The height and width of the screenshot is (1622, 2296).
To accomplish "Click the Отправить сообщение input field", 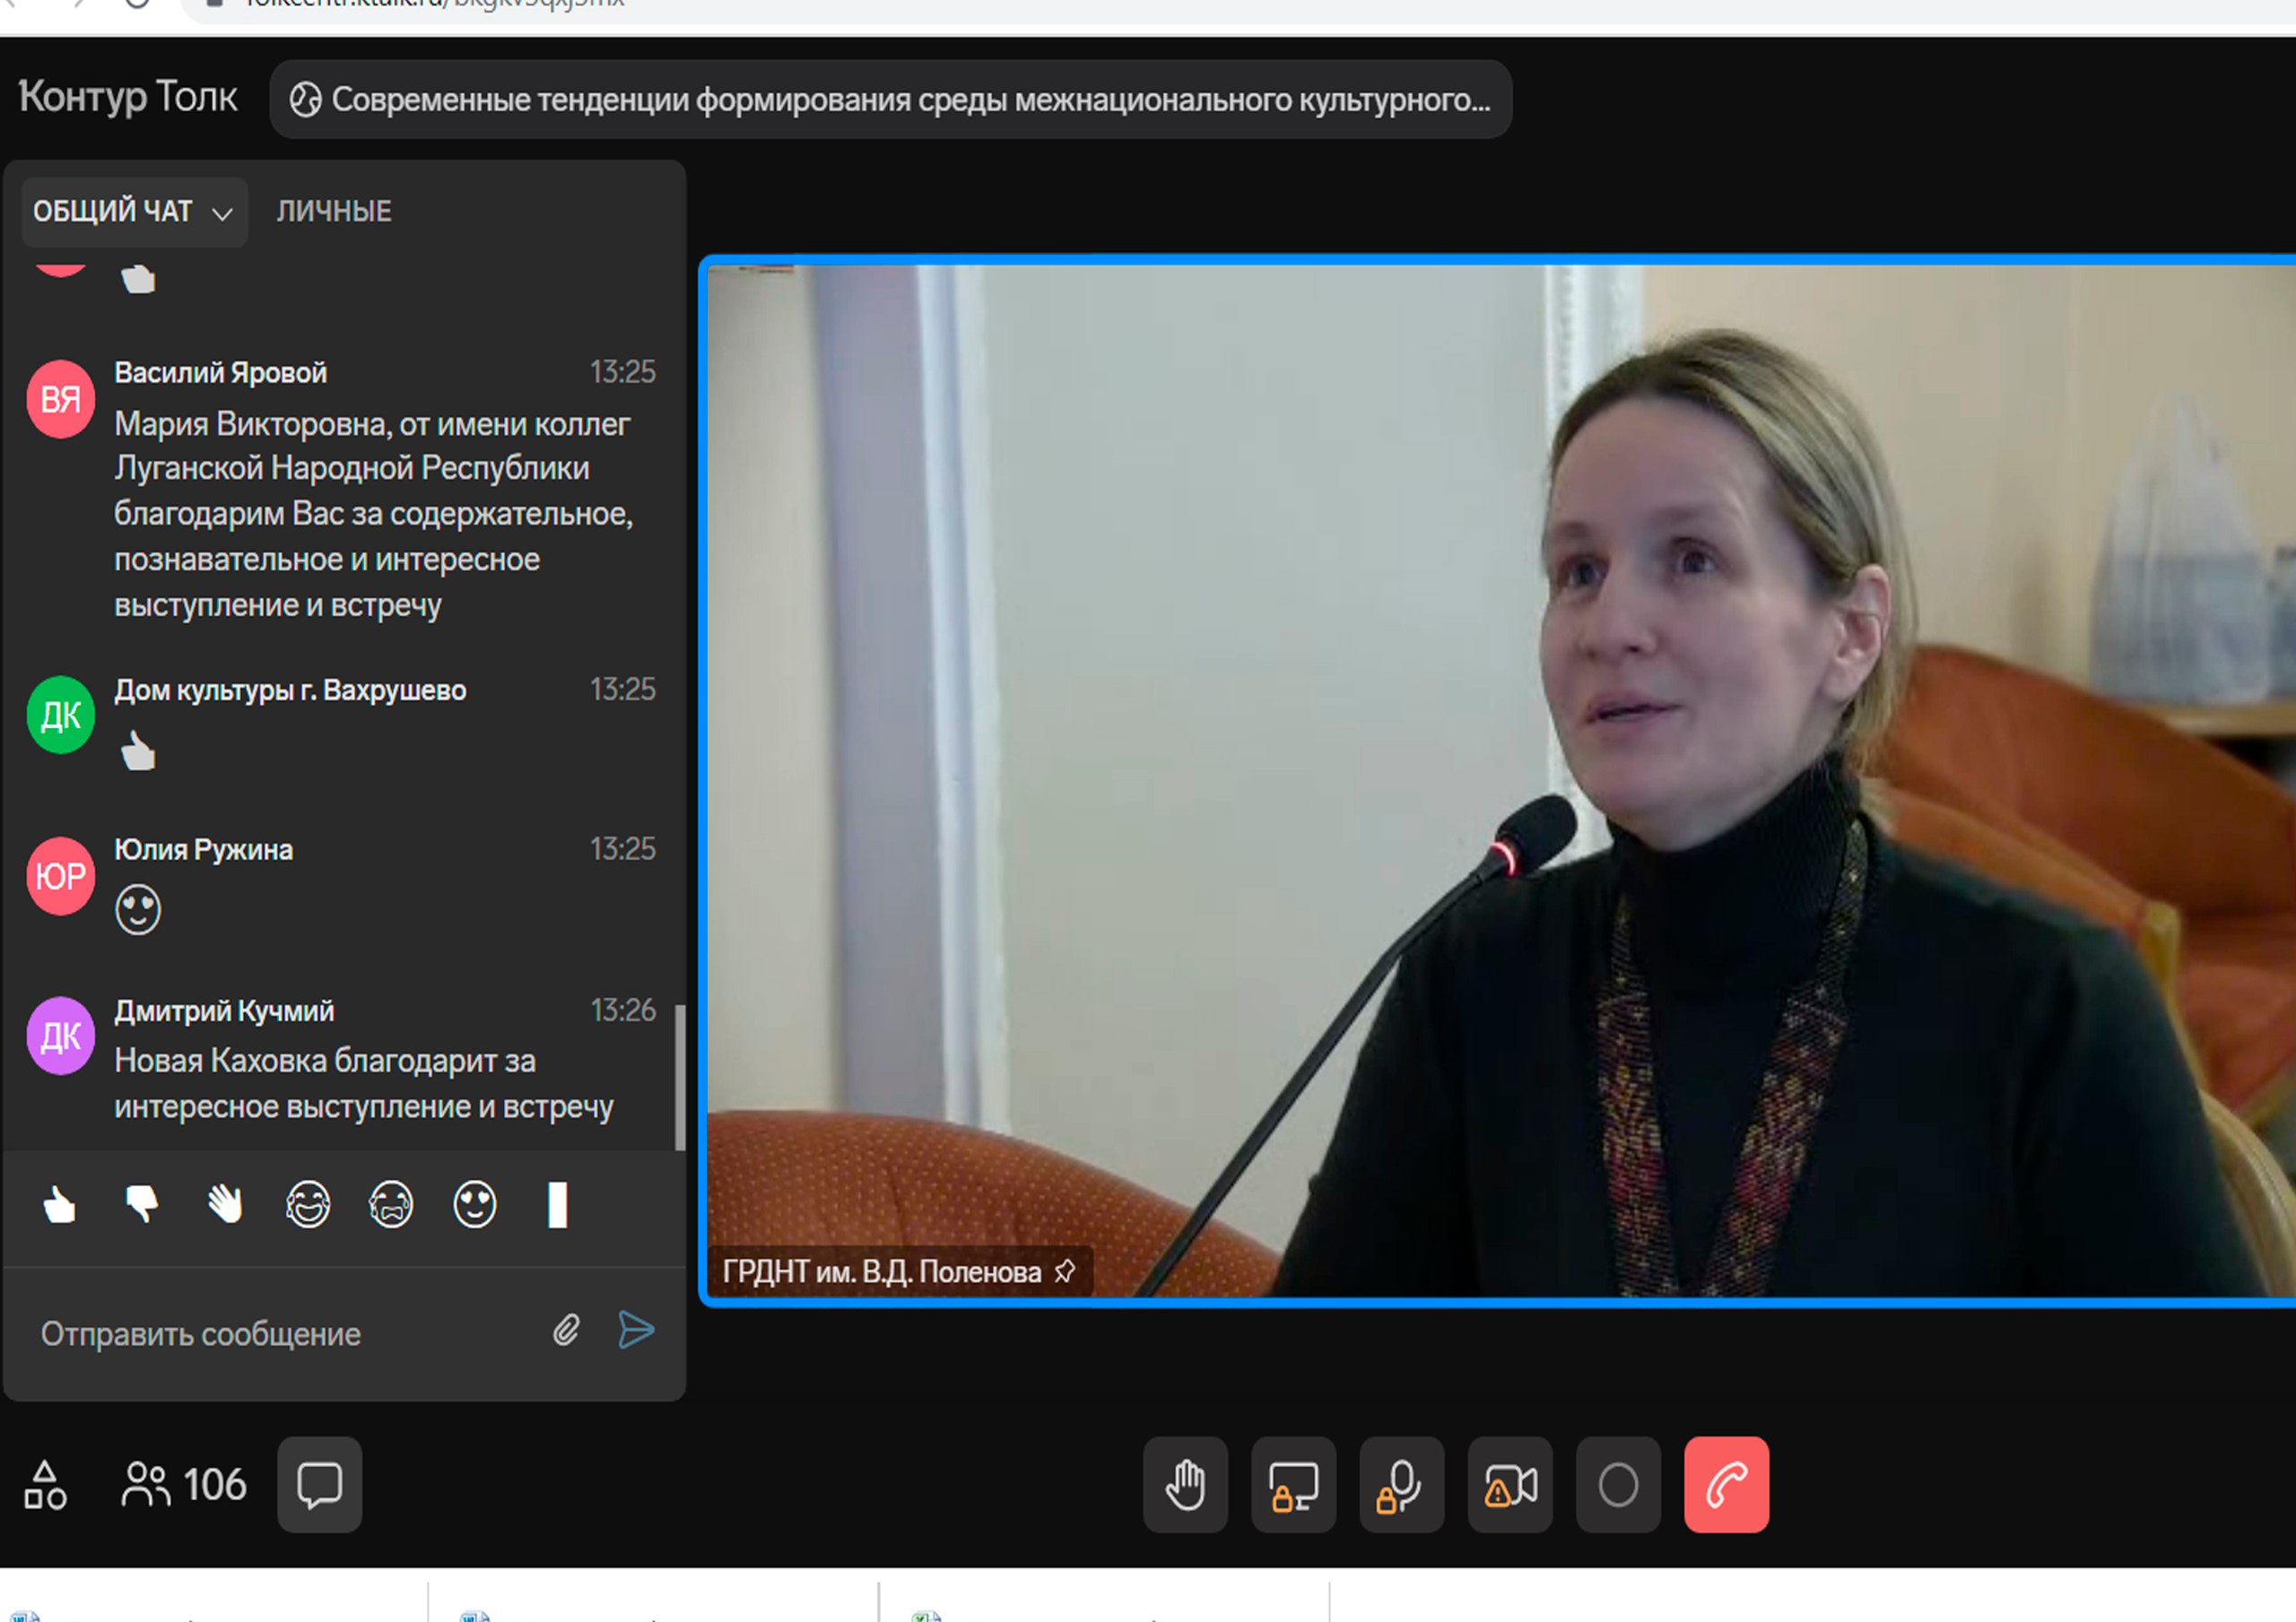I will [x=280, y=1334].
